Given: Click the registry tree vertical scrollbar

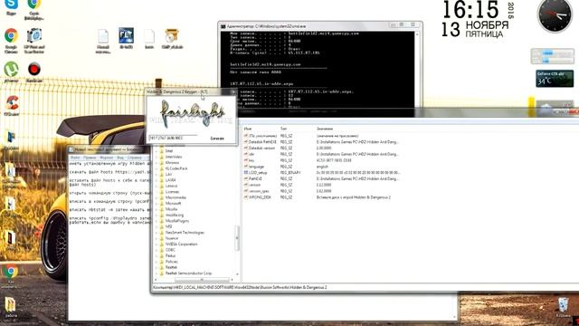Looking at the screenshot, I should pos(237,237).
